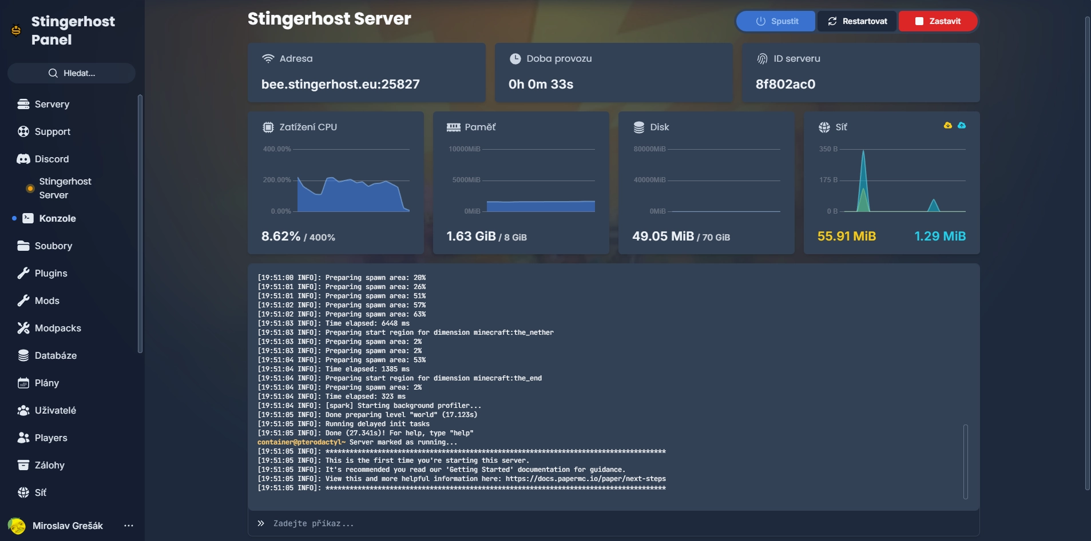The image size is (1091, 541).
Task: Click the ID serveru fingerprint icon
Action: tap(762, 58)
